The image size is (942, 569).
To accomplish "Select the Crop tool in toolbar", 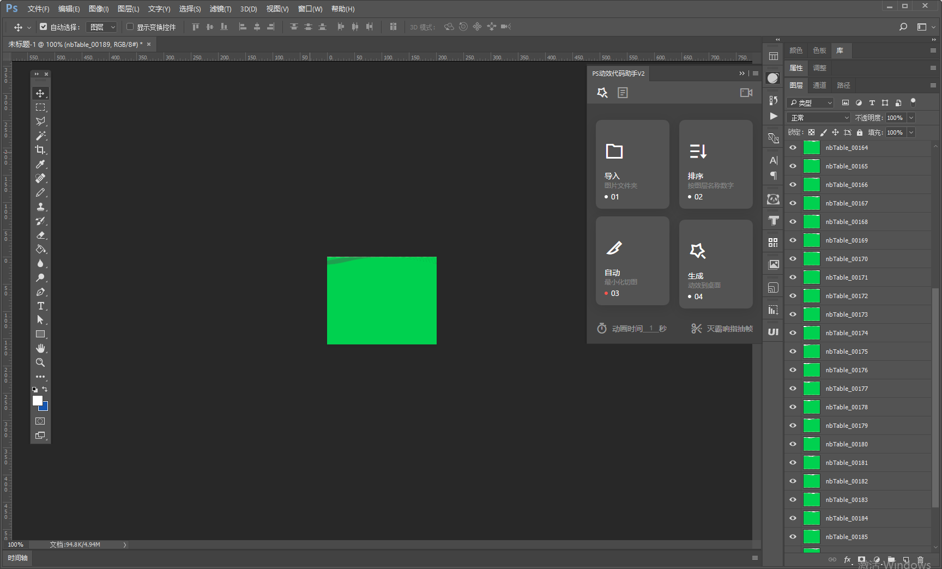I will [40, 150].
